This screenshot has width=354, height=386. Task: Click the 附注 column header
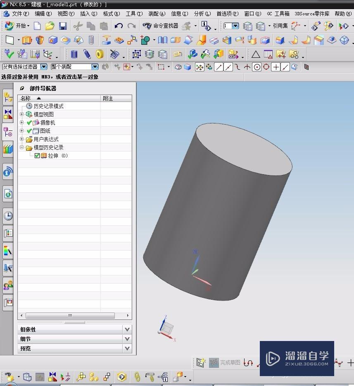[x=116, y=99]
